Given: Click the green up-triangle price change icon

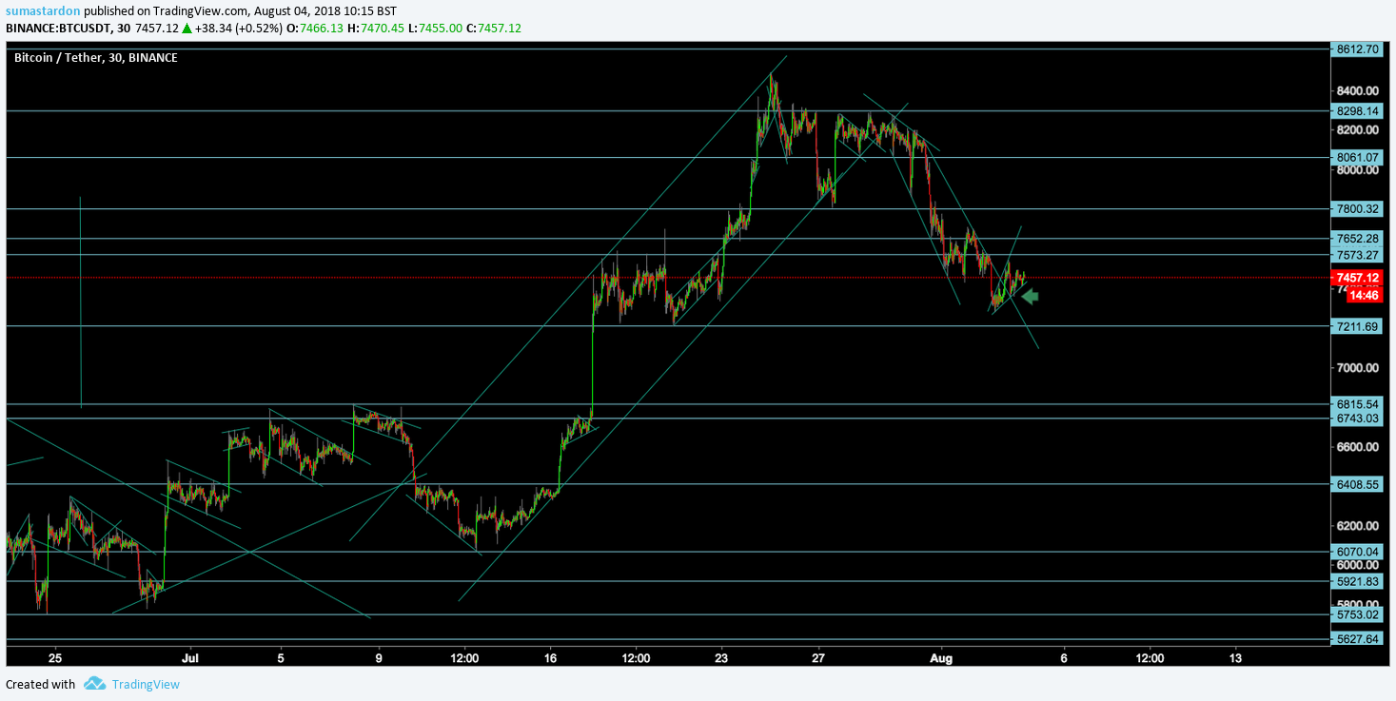Looking at the screenshot, I should click(187, 29).
